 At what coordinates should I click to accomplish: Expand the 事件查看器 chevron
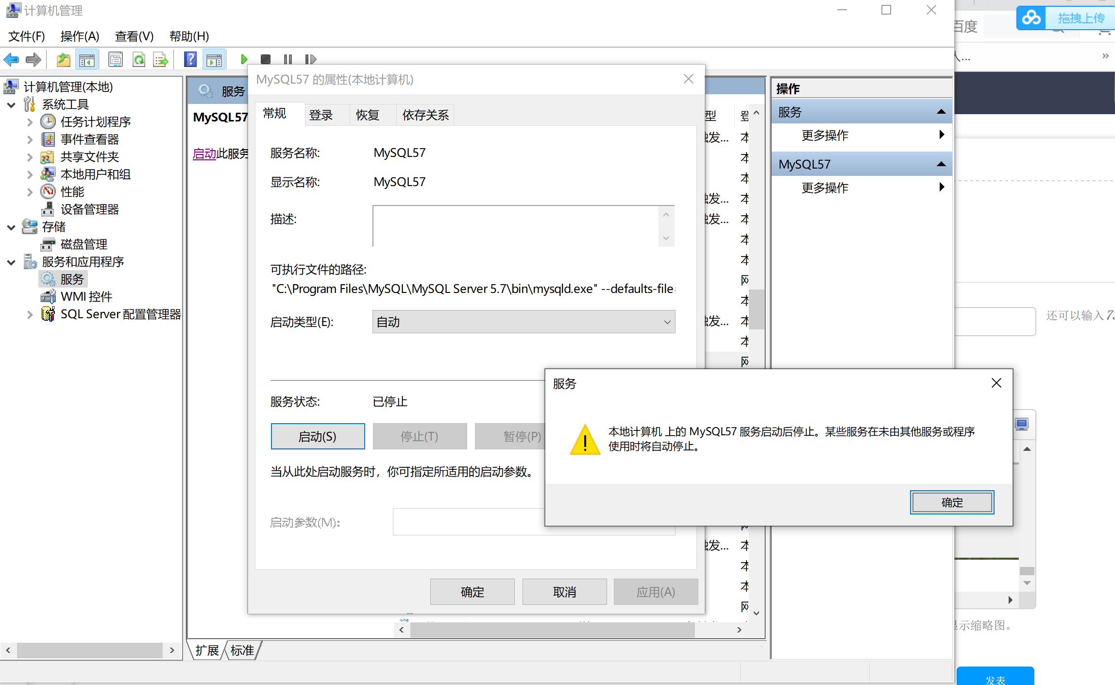(x=30, y=140)
